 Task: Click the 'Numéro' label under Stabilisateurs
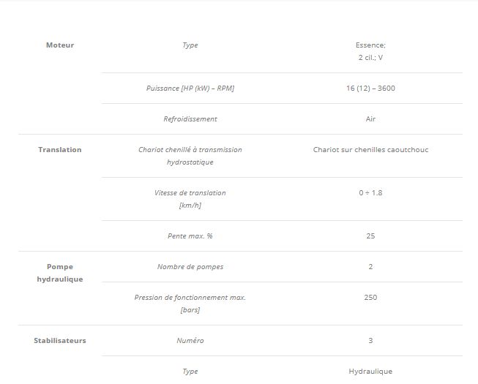(190, 341)
